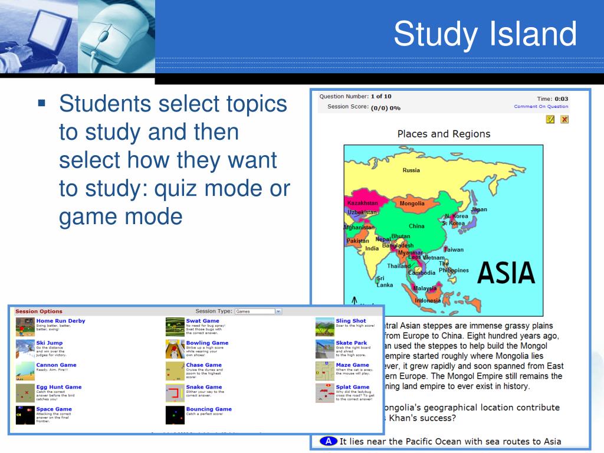Click the Bouncing Game title link
Viewport: 604px width, 453px height.
click(x=209, y=409)
